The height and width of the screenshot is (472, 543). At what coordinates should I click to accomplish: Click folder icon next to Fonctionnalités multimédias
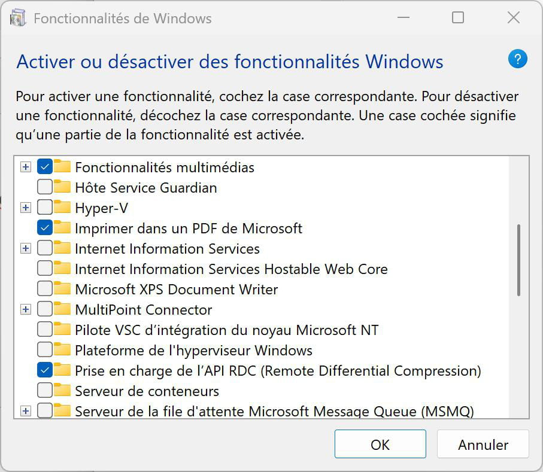(x=62, y=166)
